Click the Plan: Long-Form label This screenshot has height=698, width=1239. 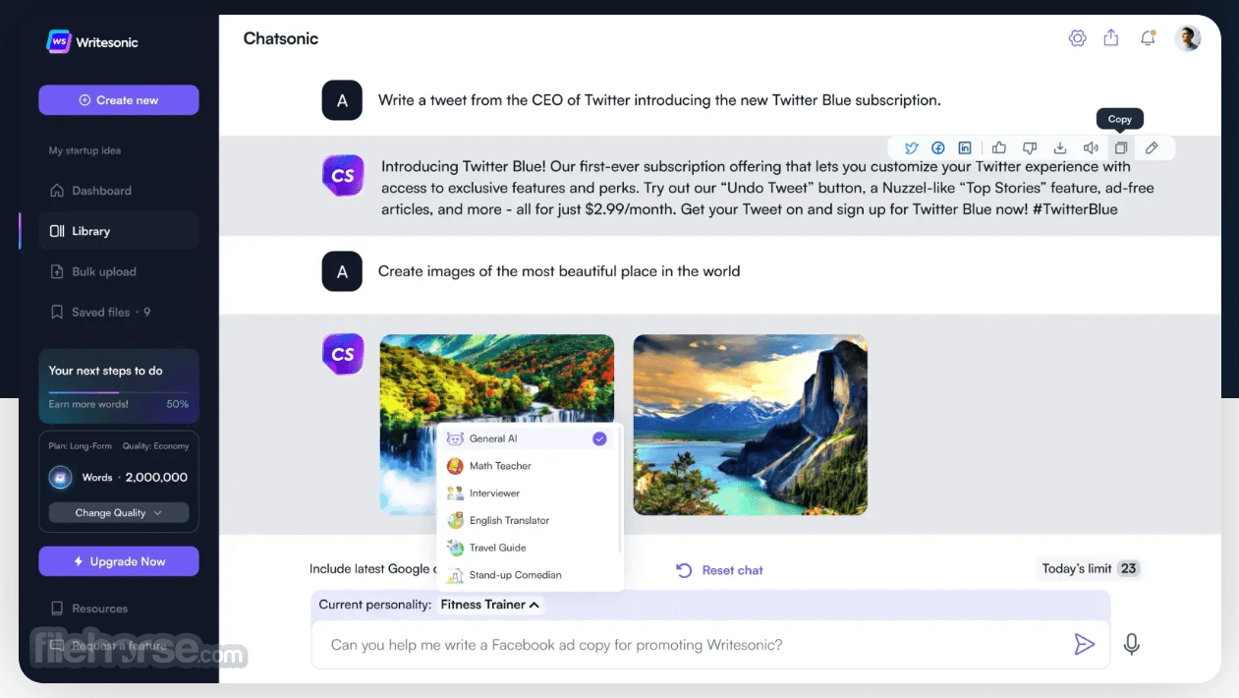click(81, 446)
